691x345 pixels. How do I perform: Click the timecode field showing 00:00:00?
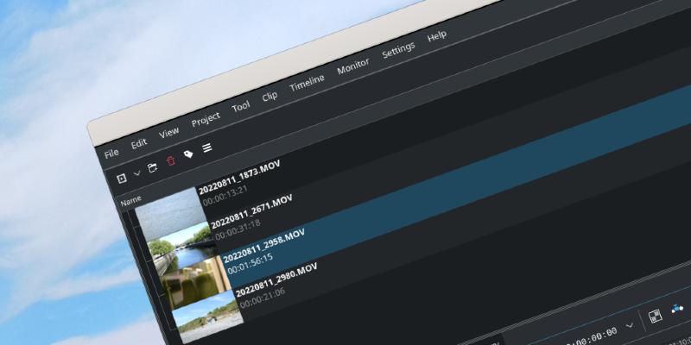[591, 336]
